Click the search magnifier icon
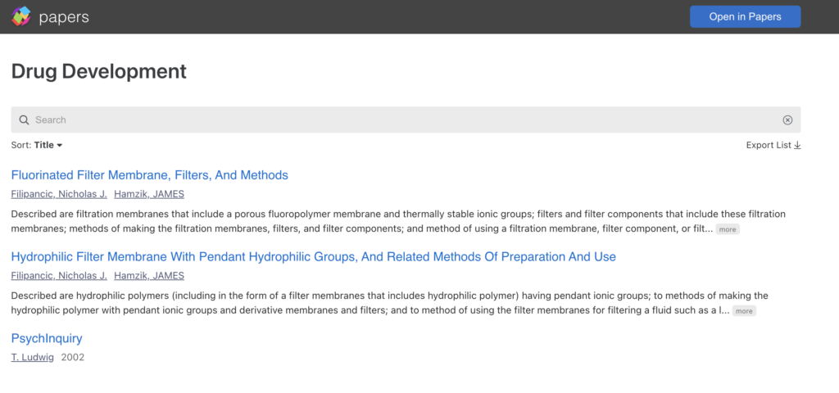 [x=24, y=120]
